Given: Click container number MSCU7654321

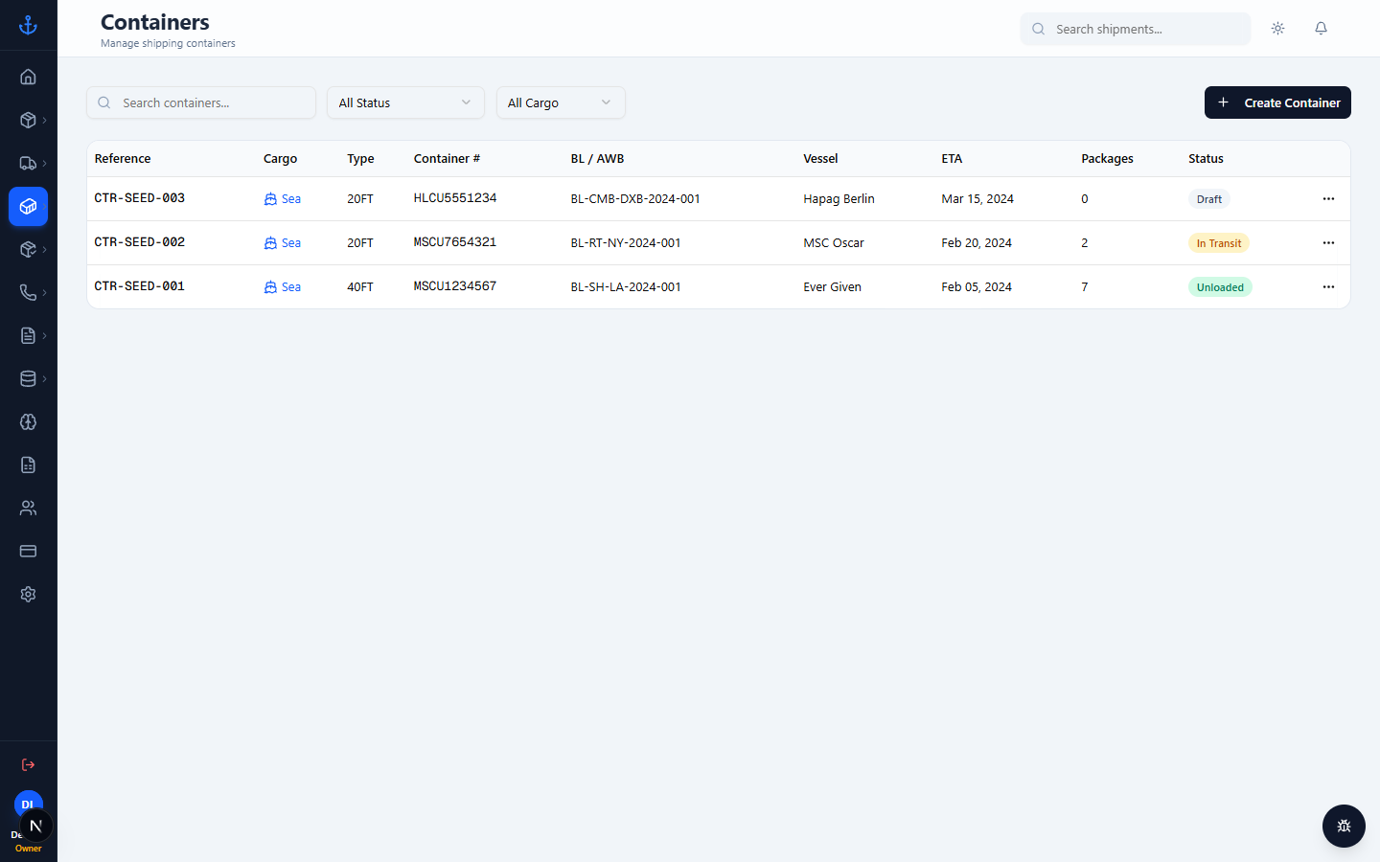Looking at the screenshot, I should (x=455, y=242).
